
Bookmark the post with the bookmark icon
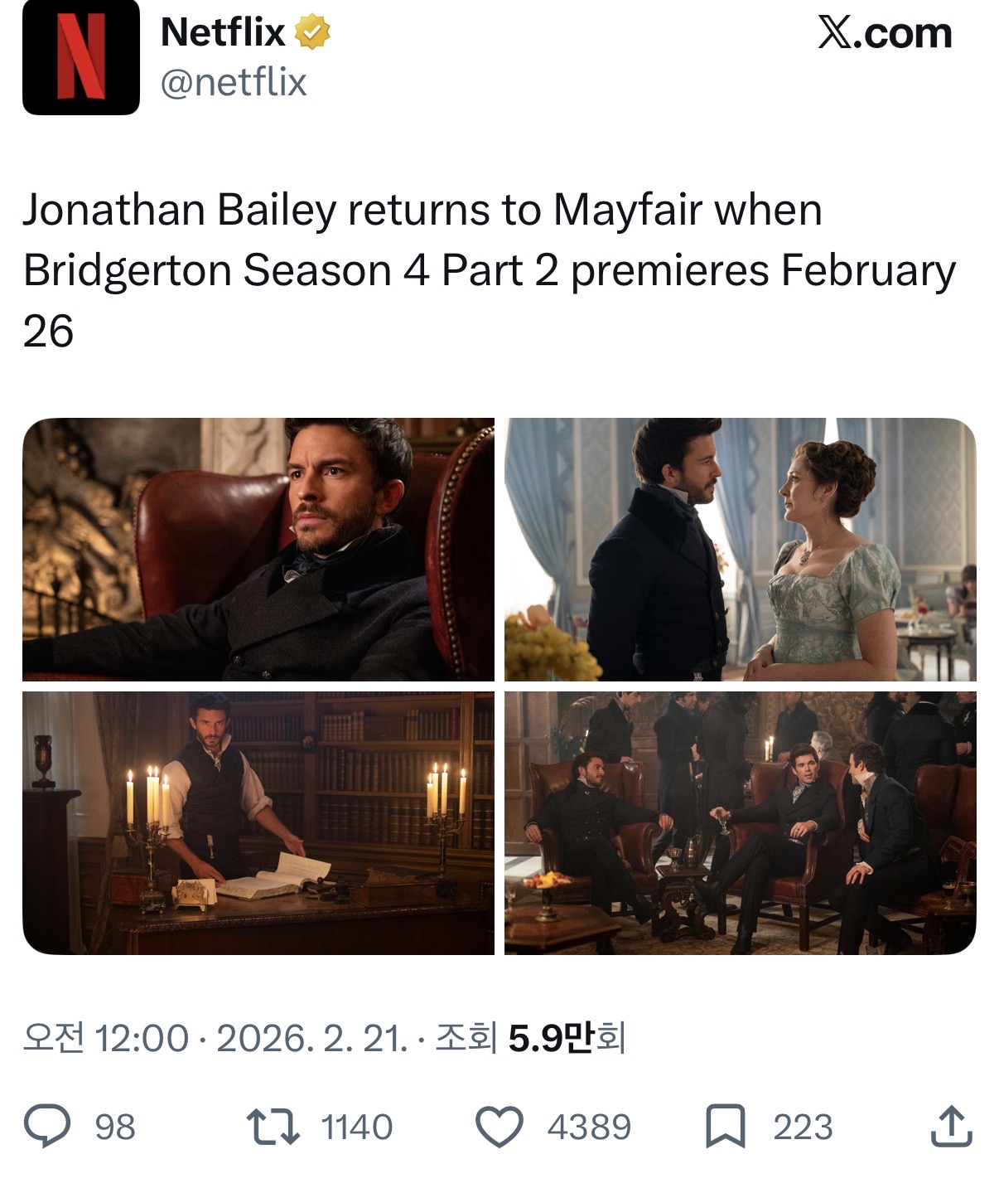726,1127
